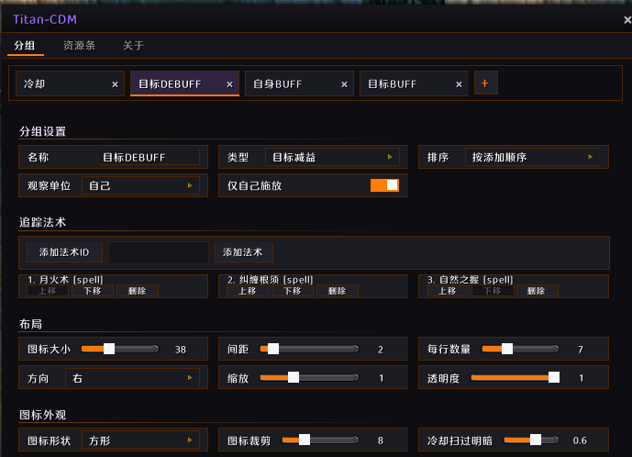Open the 图标形状 dropdown set to 方形
The image size is (632, 457).
[140, 440]
